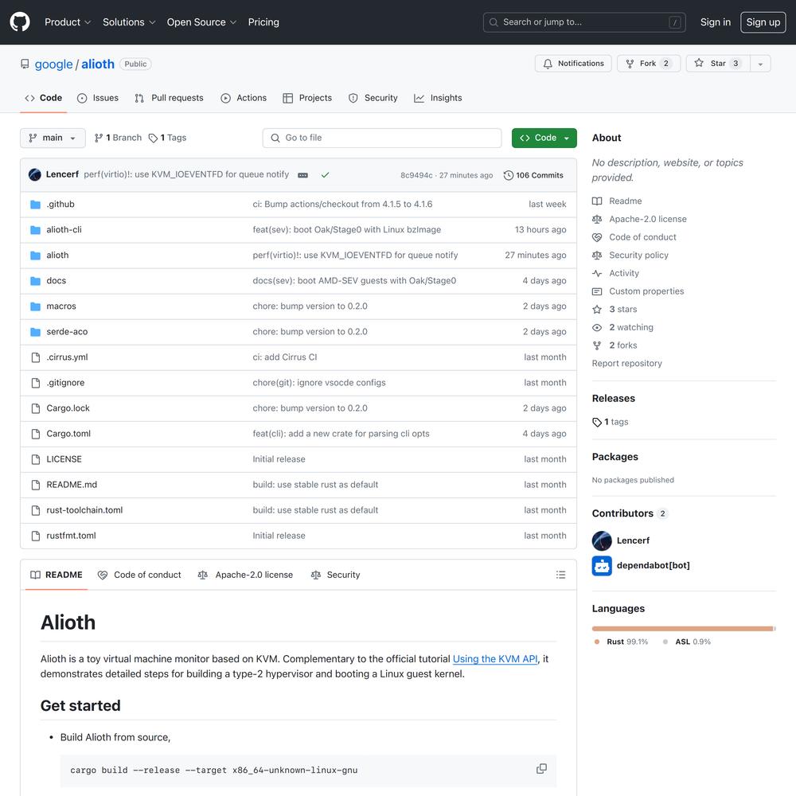Copy the cargo build command
This screenshot has height=796, width=796.
541,769
